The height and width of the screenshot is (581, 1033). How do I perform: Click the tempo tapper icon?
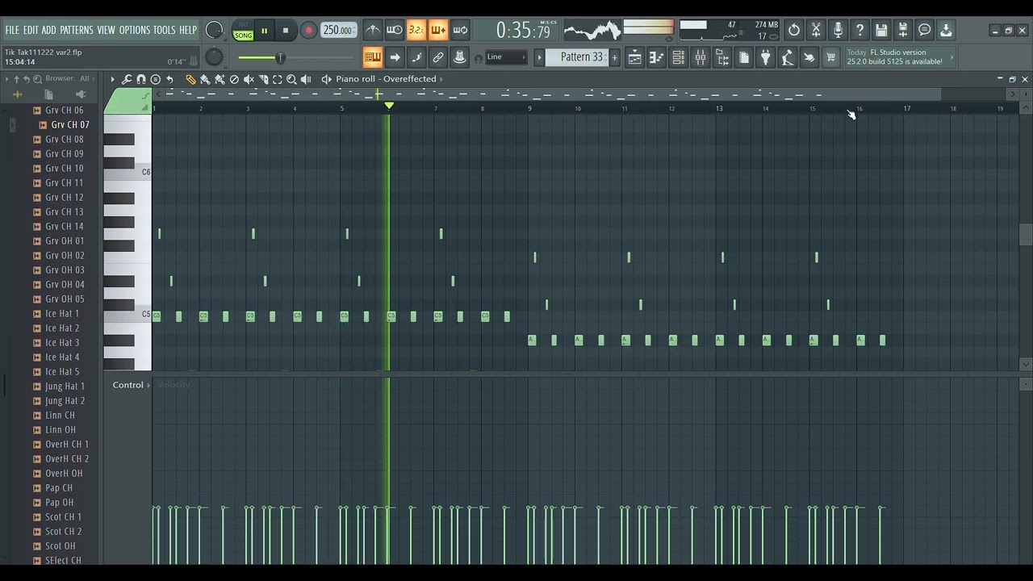[x=788, y=57]
